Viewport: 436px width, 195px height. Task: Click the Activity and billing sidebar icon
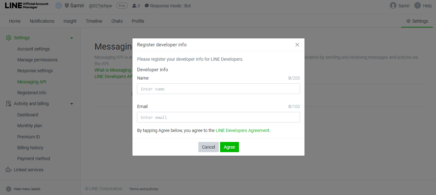pyautogui.click(x=8, y=103)
